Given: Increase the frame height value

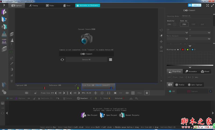Looking at the screenshot, I should [79, 93].
